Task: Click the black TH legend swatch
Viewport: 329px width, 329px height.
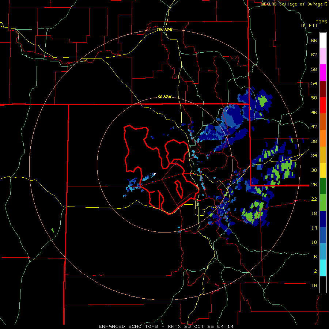Action: [x=323, y=284]
